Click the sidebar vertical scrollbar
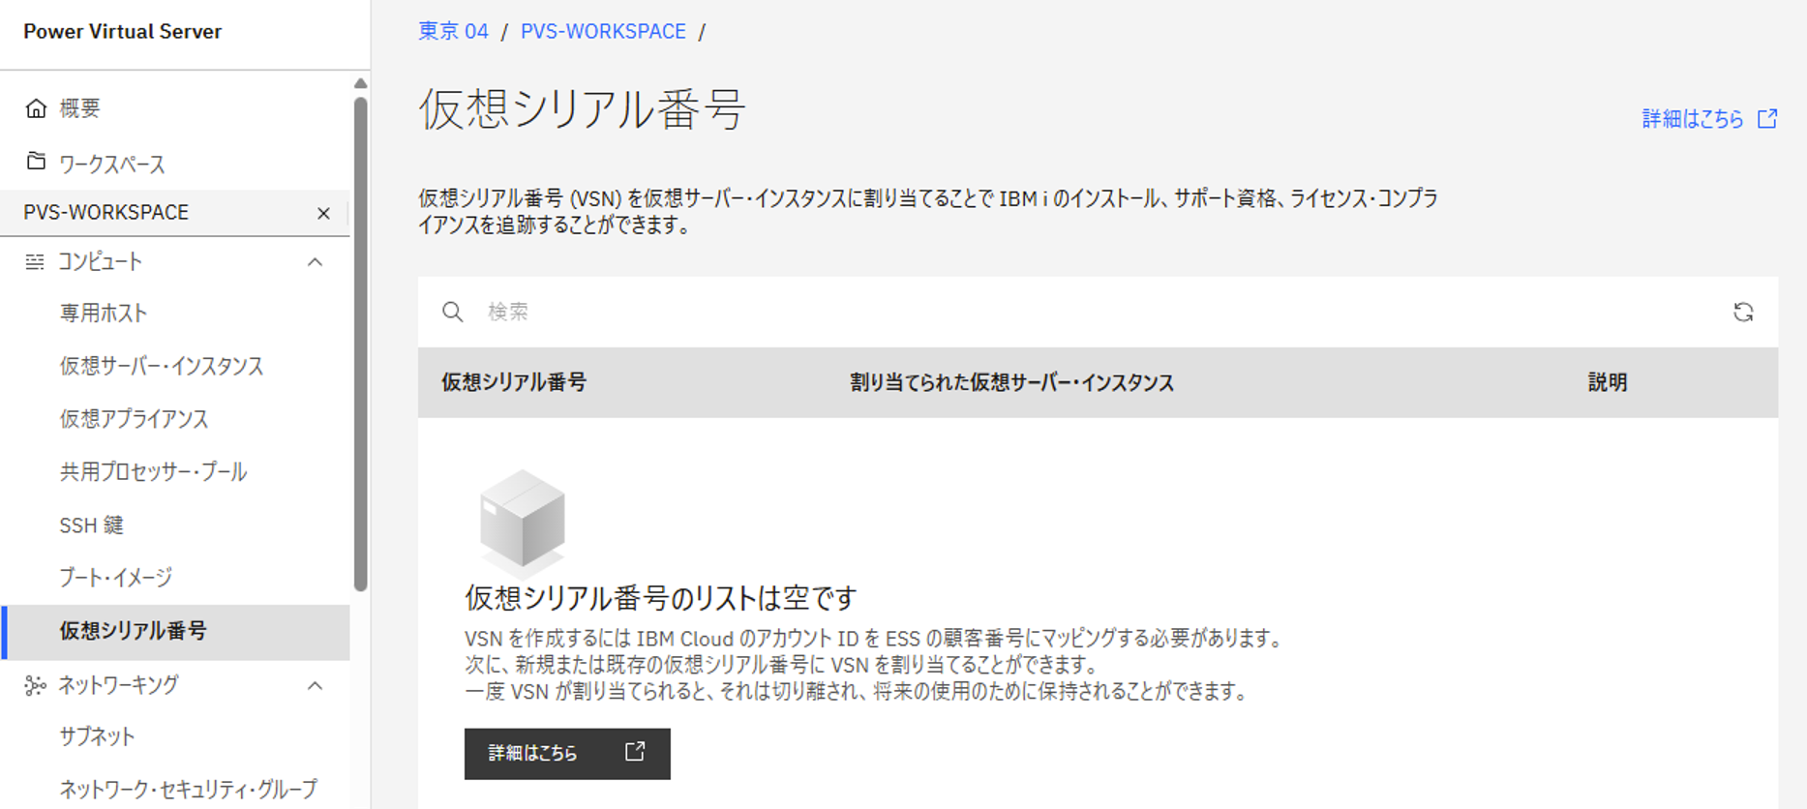Viewport: 1807px width, 809px height. pos(360,344)
